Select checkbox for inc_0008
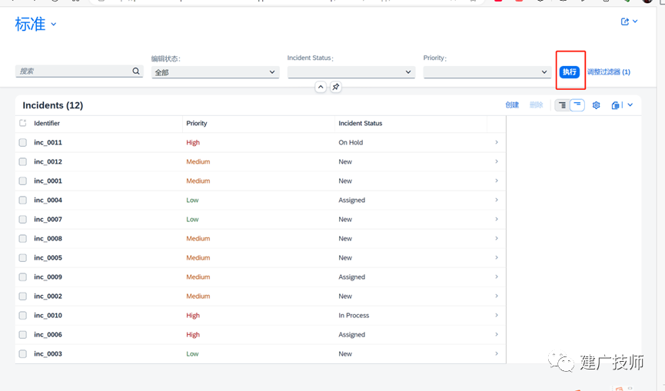The image size is (665, 391). (x=23, y=238)
